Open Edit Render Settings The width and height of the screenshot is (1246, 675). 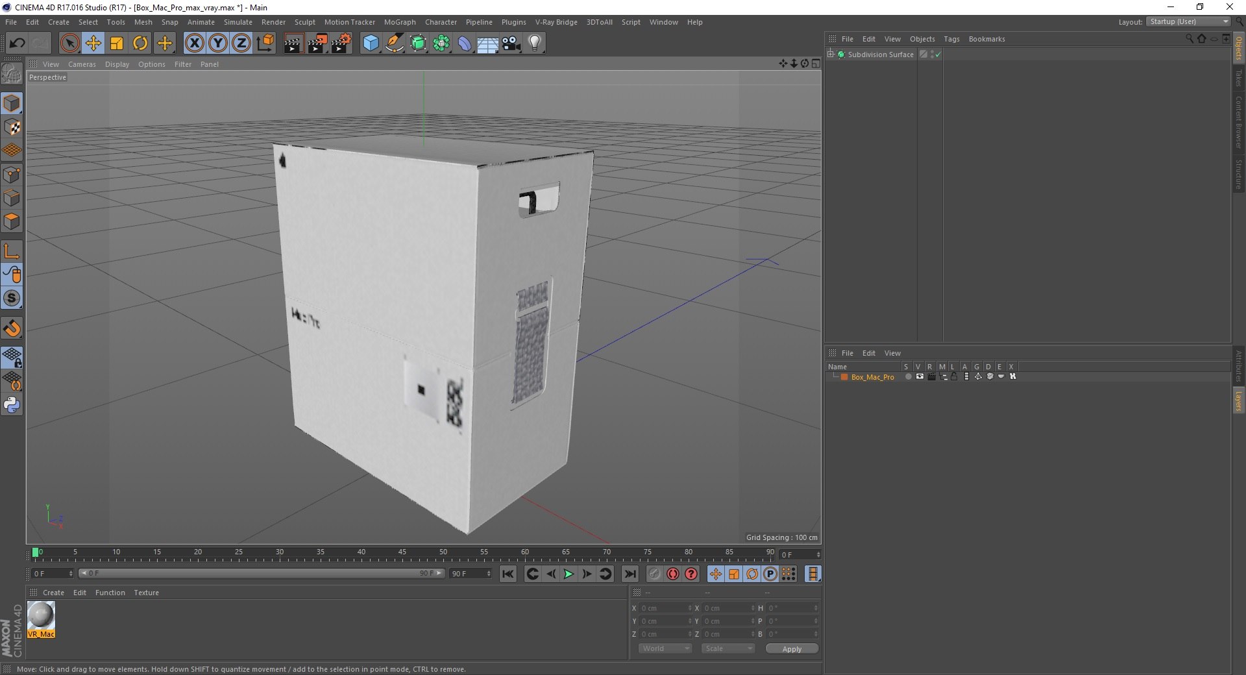click(341, 43)
